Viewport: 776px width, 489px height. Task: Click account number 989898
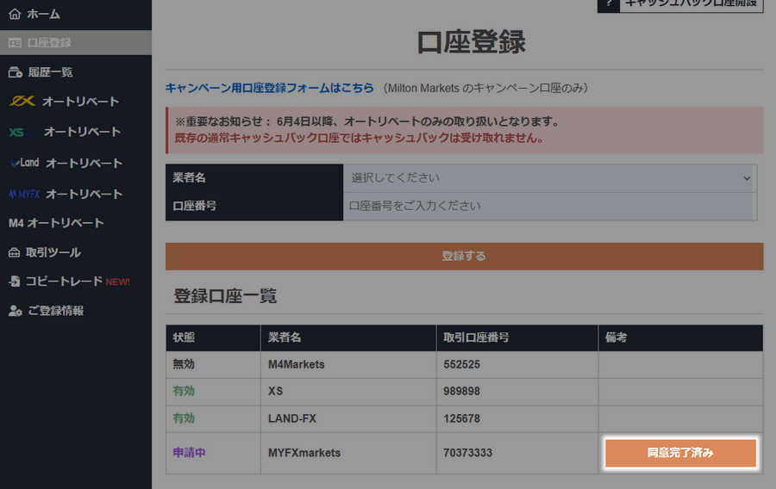(462, 391)
